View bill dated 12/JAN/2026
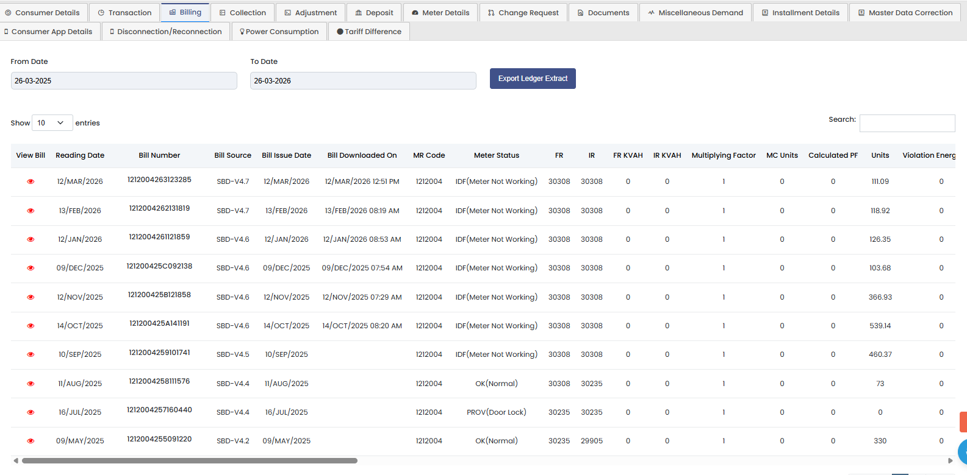 (x=31, y=239)
